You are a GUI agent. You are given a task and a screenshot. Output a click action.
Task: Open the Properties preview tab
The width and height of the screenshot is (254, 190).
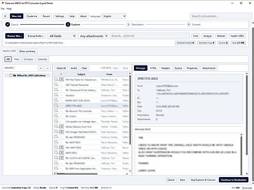click(x=192, y=68)
